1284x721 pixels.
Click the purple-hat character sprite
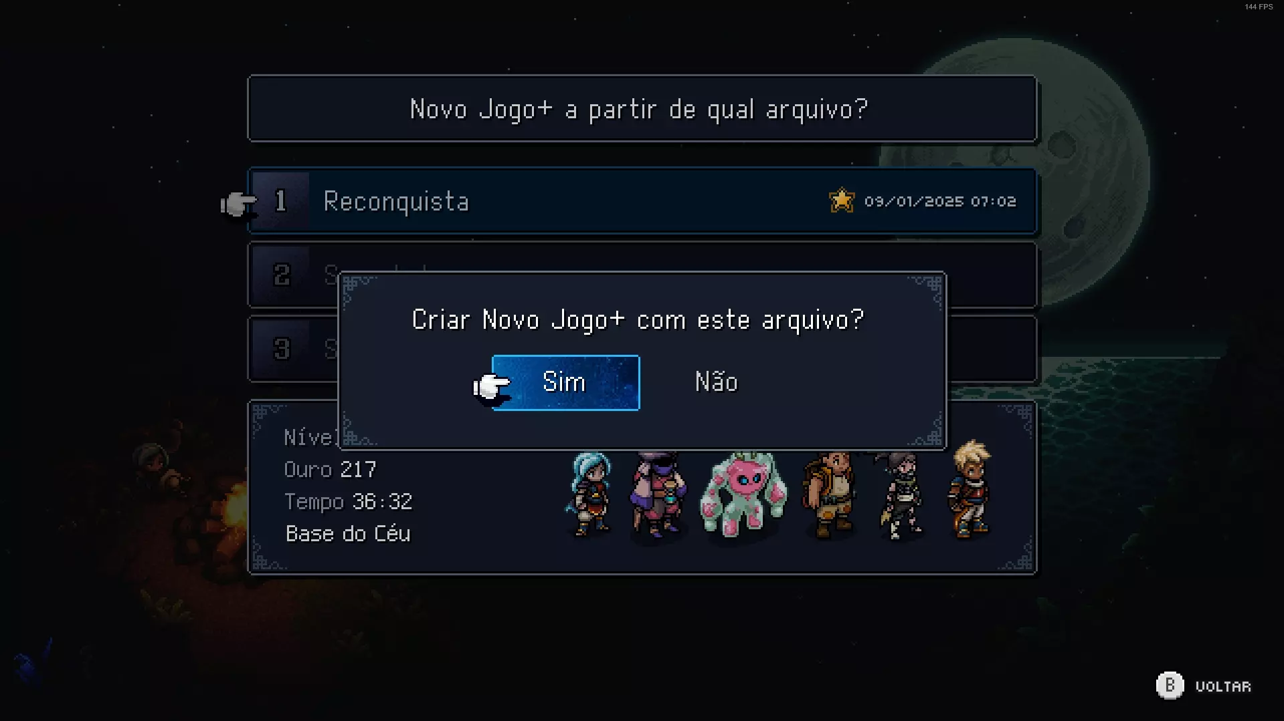[658, 495]
